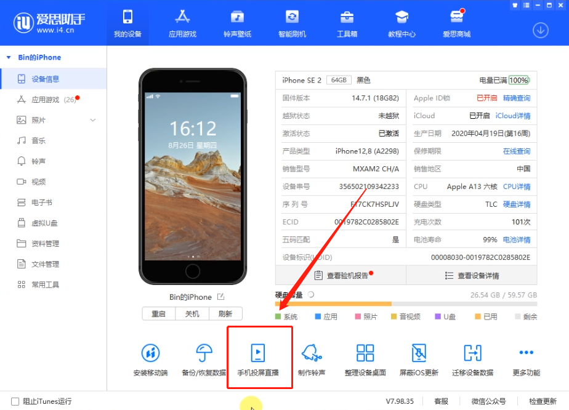The height and width of the screenshot is (410, 569).
Task: Click serial number 356502109342233
Action: click(x=369, y=187)
